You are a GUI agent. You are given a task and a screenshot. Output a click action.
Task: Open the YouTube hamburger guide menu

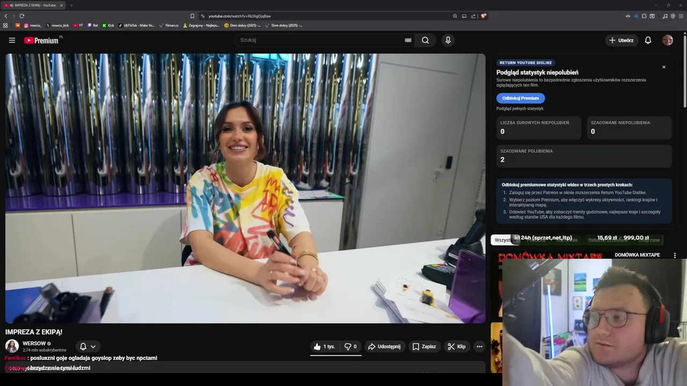12,40
